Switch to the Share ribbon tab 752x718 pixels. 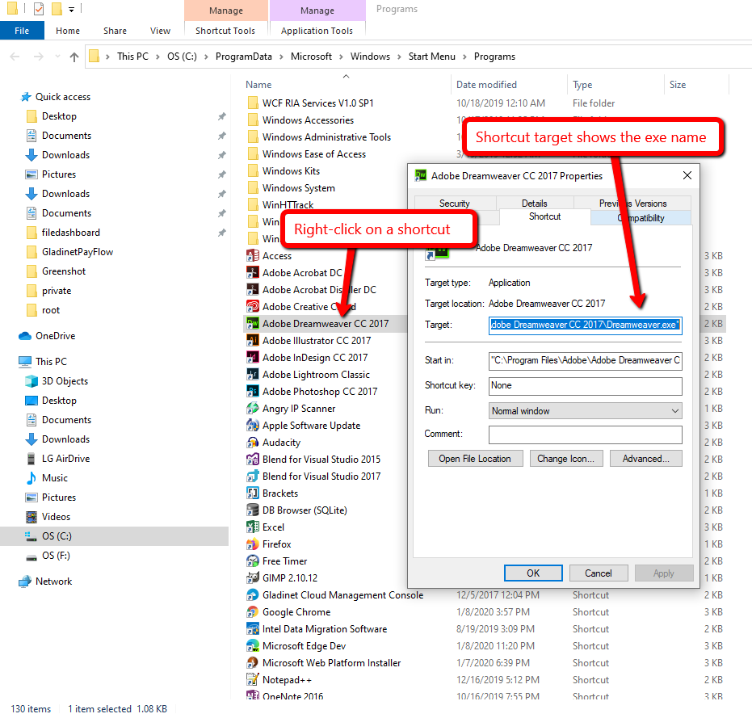tap(115, 31)
